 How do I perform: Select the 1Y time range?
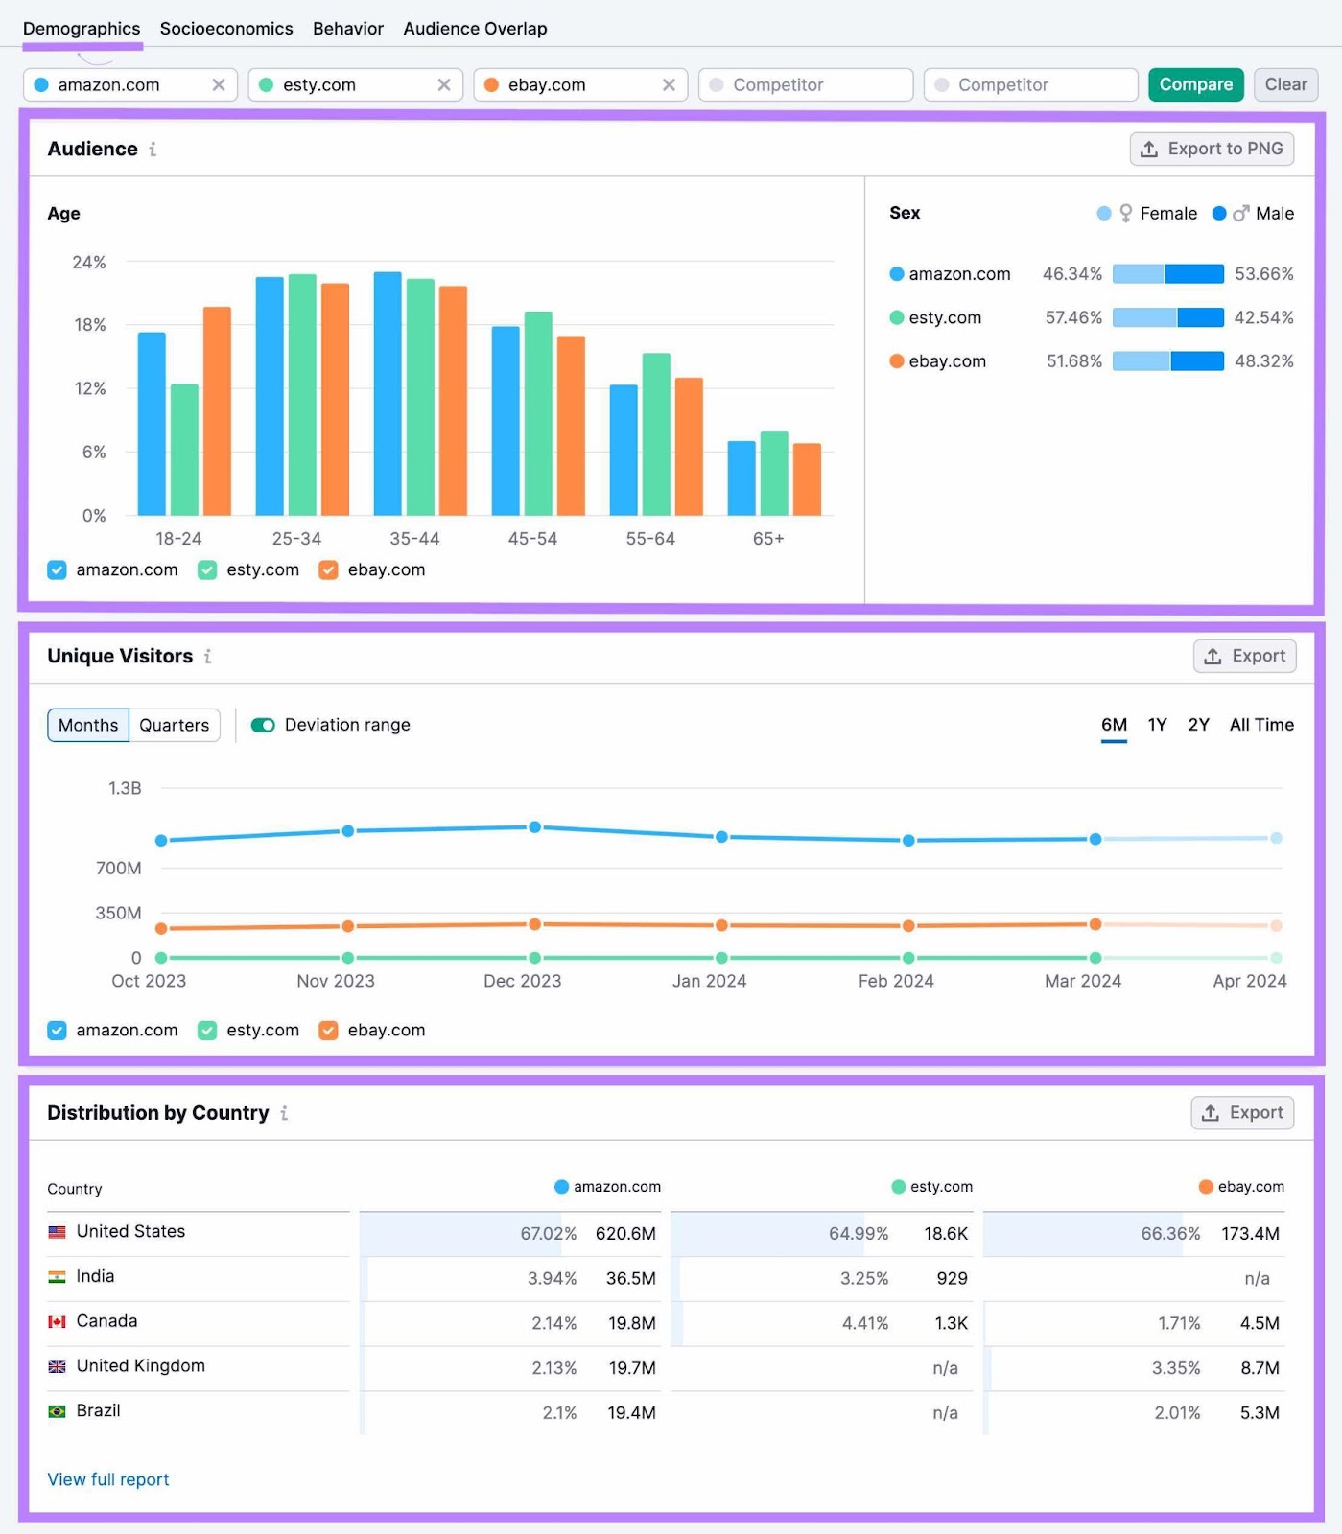pyautogui.click(x=1157, y=726)
